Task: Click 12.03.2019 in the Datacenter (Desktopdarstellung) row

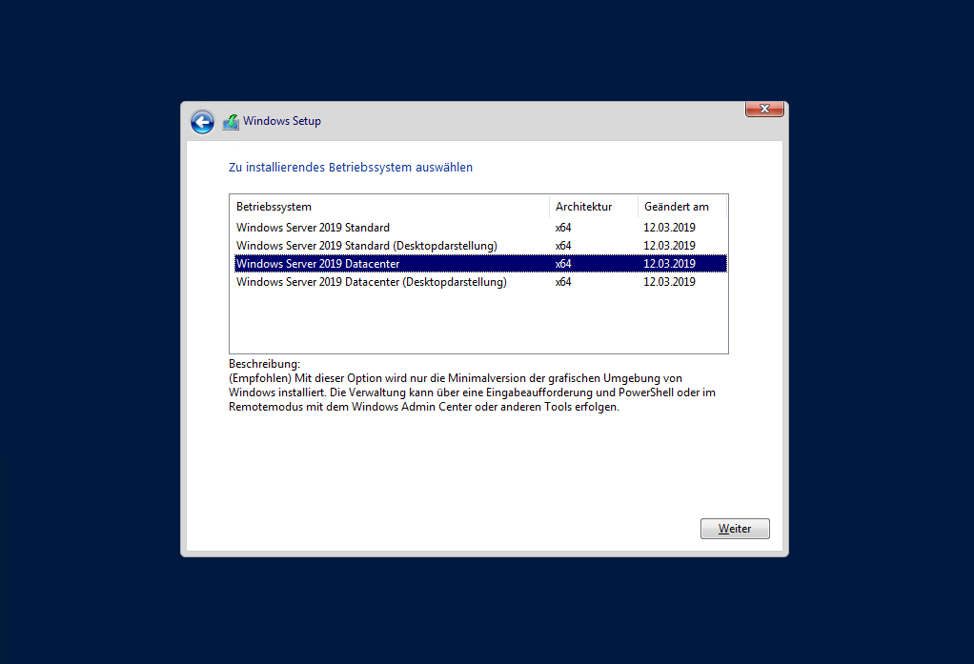Action: (x=669, y=281)
